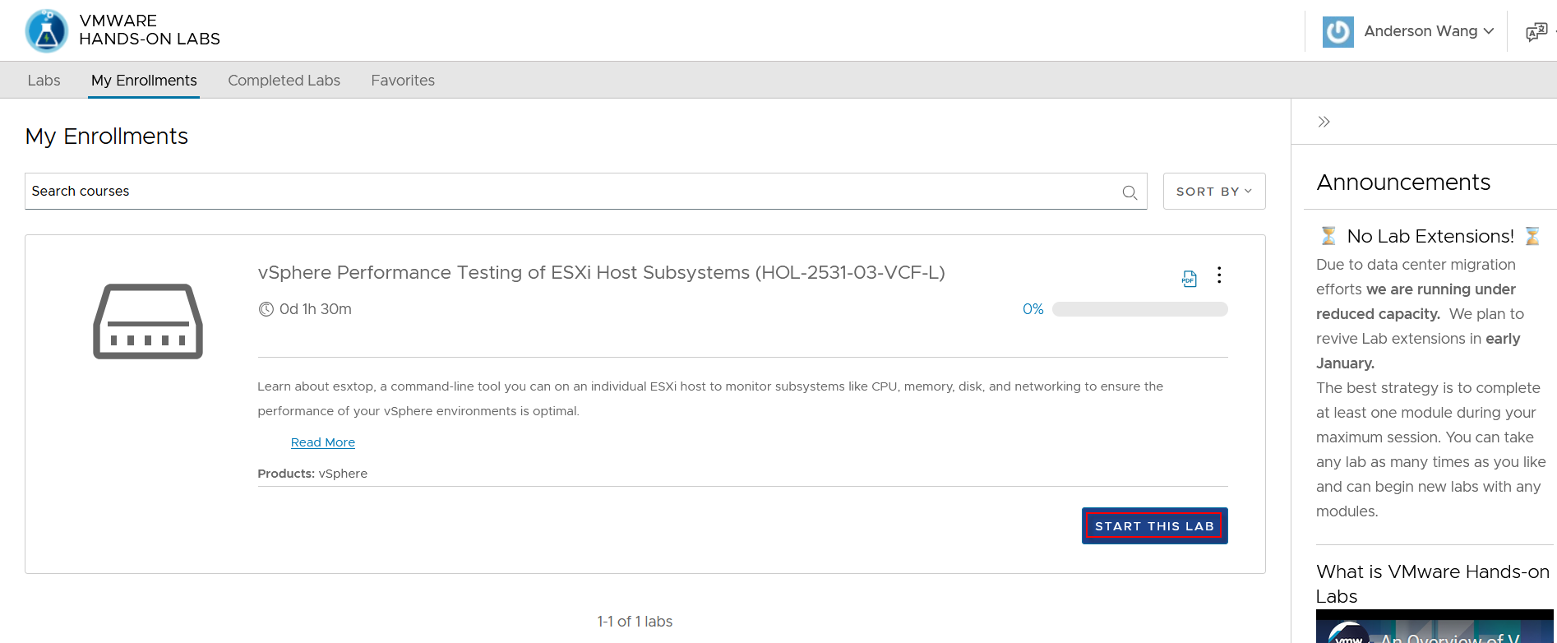Click the VMware Hands-on Labs flask logo

coord(47,31)
